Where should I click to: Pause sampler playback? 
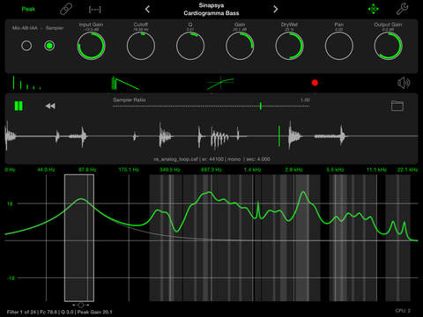[19, 106]
